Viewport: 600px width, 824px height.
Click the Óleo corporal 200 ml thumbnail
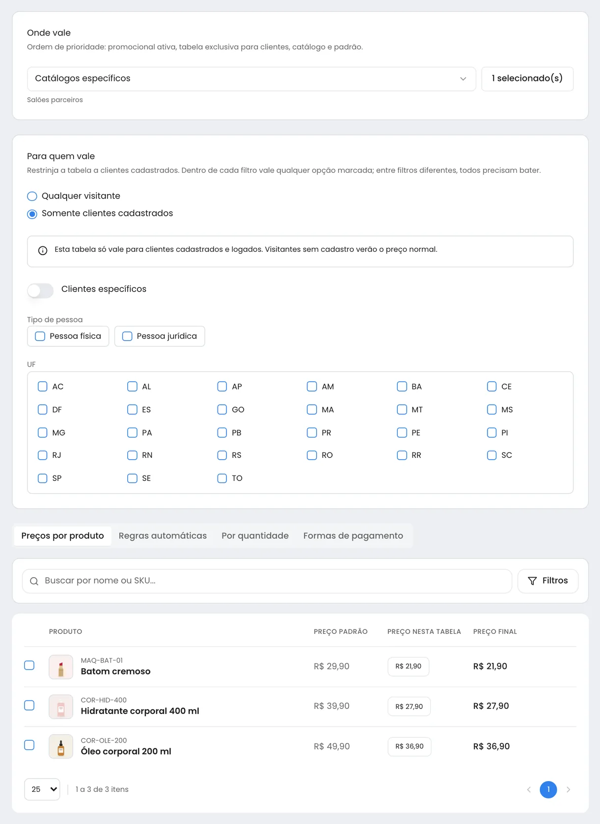(x=61, y=746)
